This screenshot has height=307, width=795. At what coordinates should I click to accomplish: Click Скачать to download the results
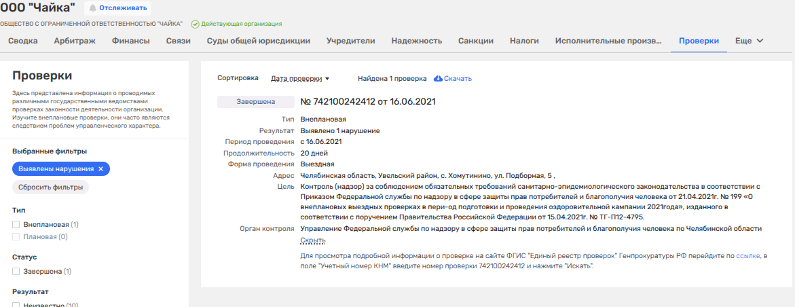[x=458, y=79]
